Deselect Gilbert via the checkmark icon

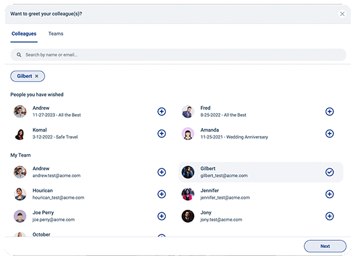tap(329, 172)
